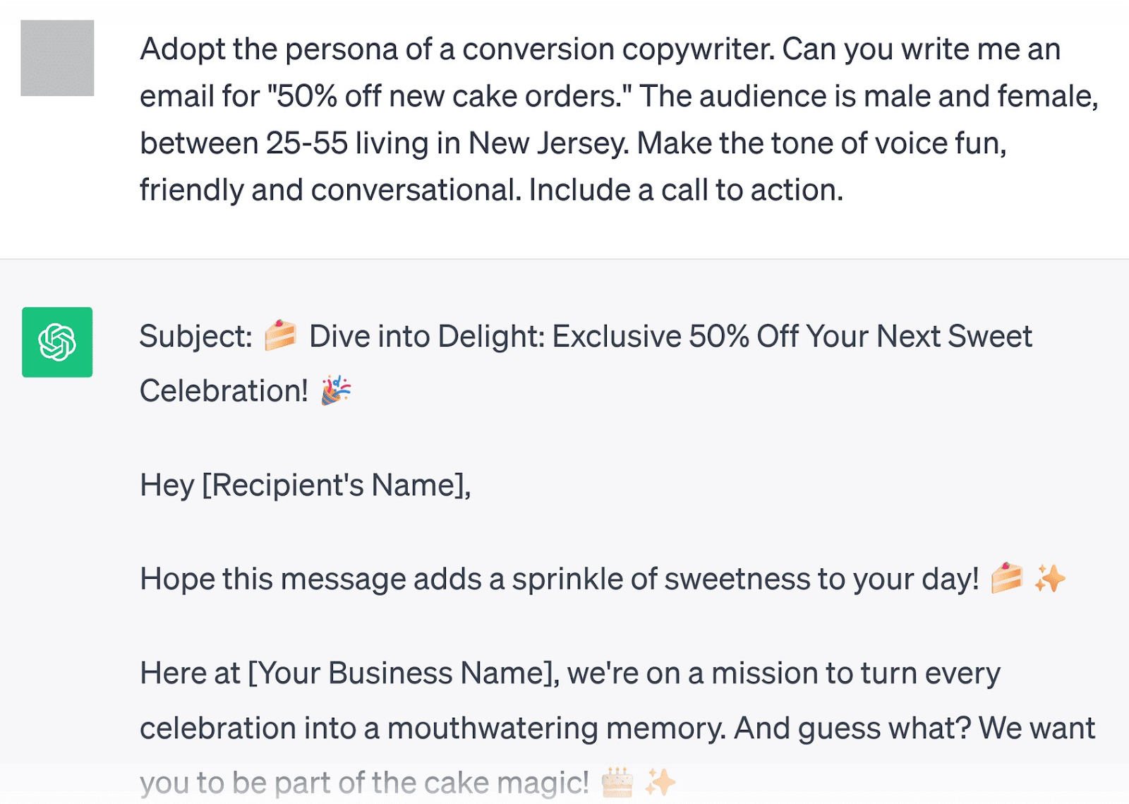The image size is (1129, 804).
Task: Click the words "New Jersey" in the prompt
Action: (548, 144)
